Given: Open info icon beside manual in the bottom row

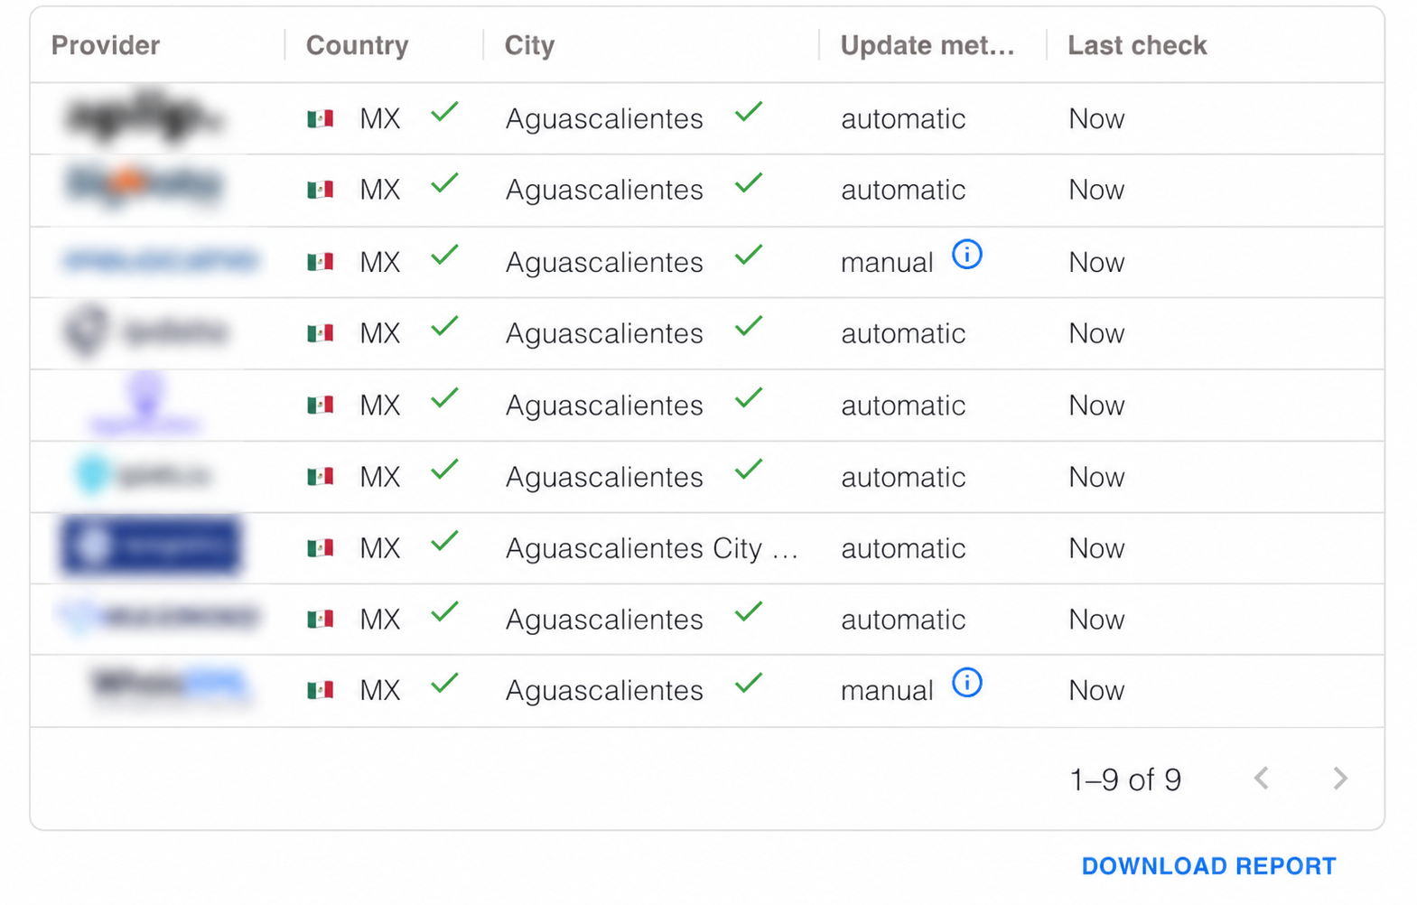Looking at the screenshot, I should coord(966,683).
